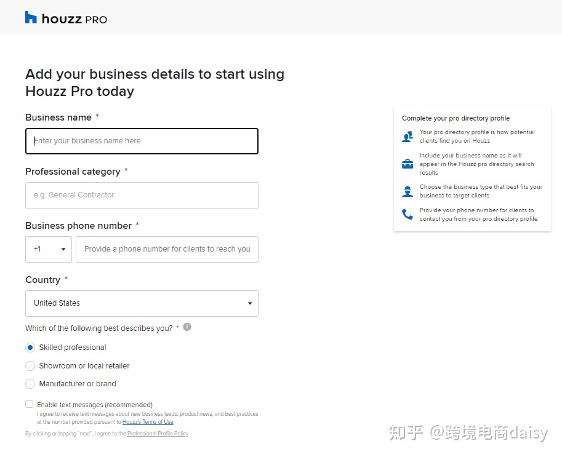Click the Complete your pro directory profile heading
This screenshot has width=562, height=457.
click(456, 117)
